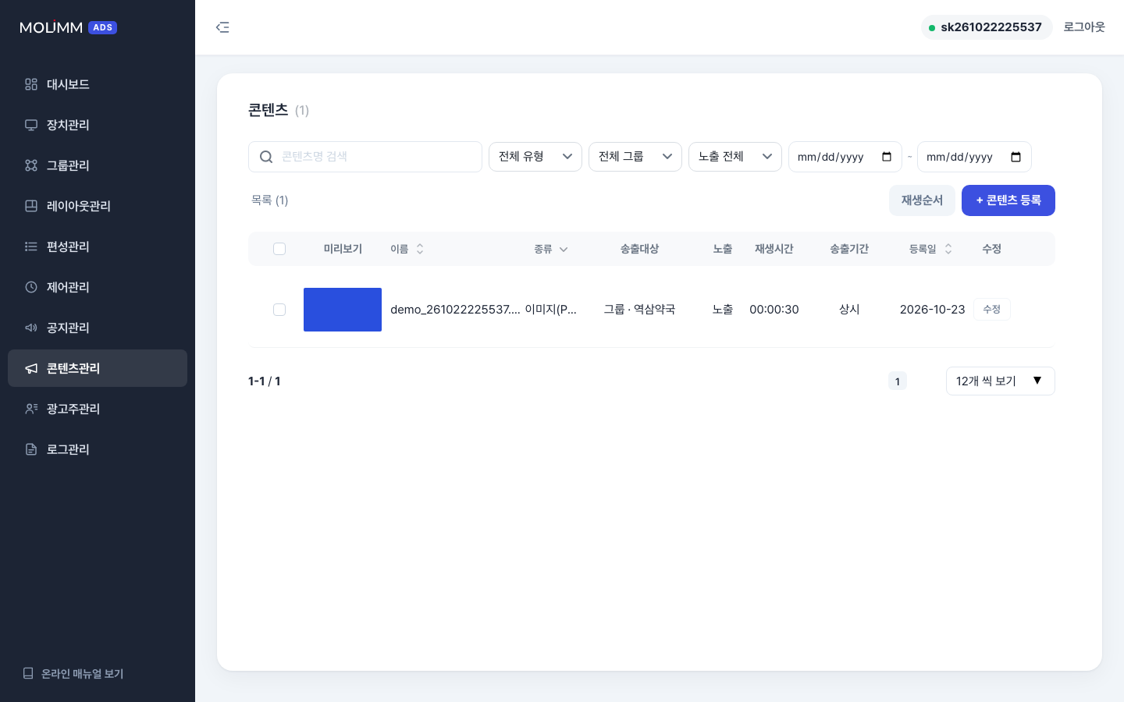
Task: Click the 그룹 · 역삼약국 target cell
Action: (639, 310)
